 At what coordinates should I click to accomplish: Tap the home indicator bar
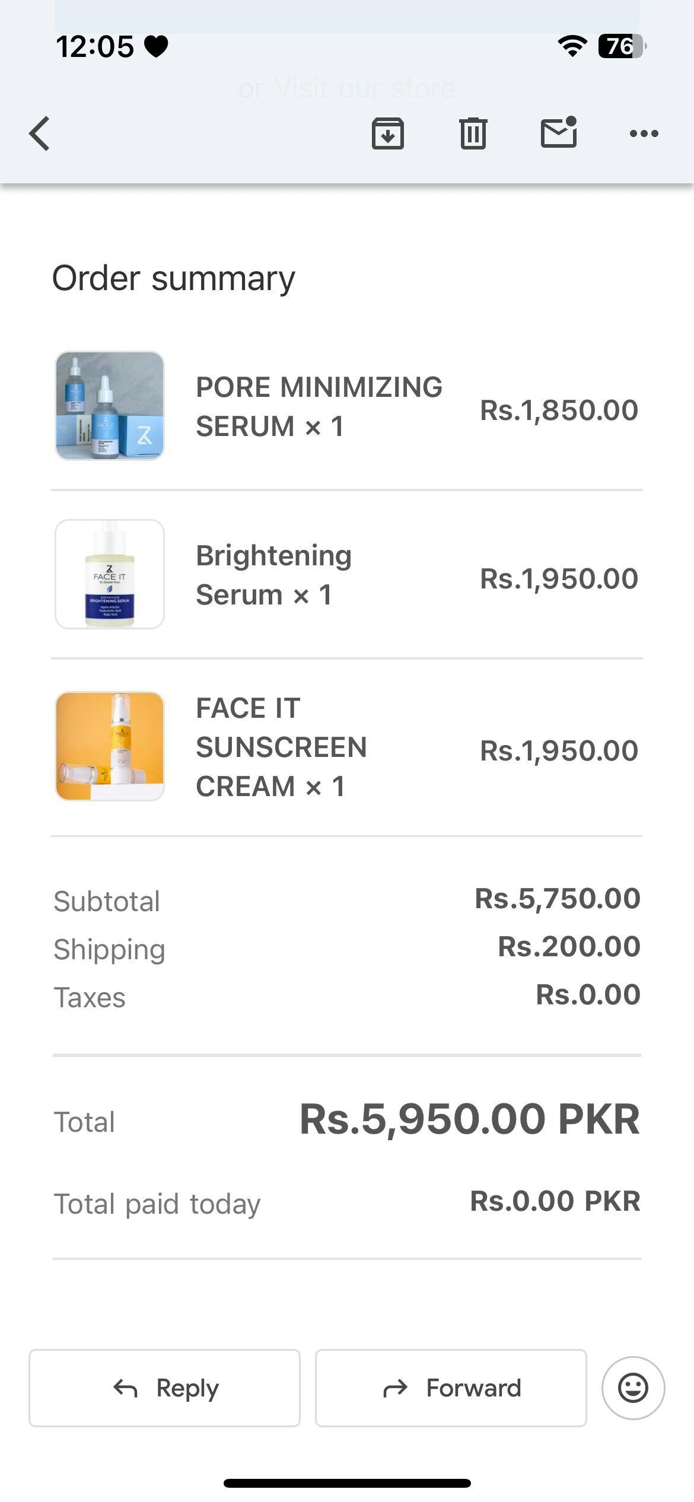[347, 1483]
